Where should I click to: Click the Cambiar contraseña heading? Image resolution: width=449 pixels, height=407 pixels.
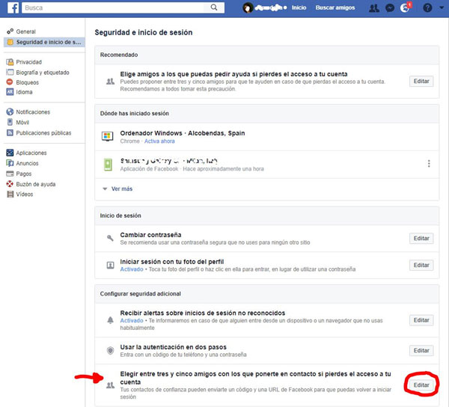pos(150,235)
